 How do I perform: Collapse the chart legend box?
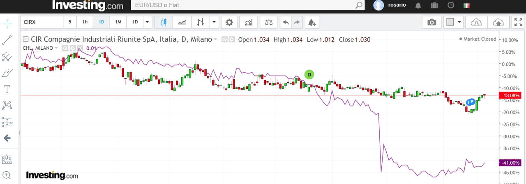click(x=25, y=39)
